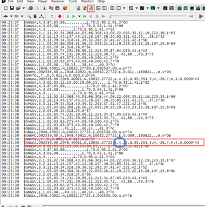Viewport: 205px width, 207px height.
Task: Click the Go to End button
Action: pos(191,16)
